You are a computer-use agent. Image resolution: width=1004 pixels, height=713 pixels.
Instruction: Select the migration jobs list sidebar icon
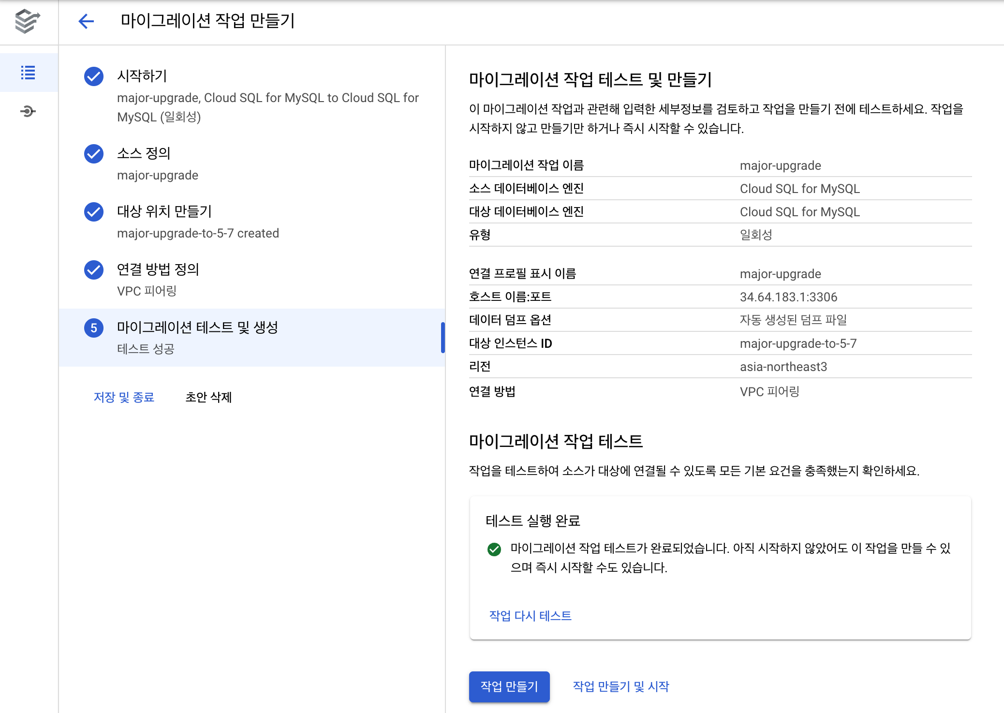pyautogui.click(x=28, y=73)
